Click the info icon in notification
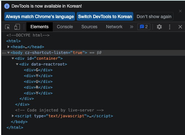The image size is (185, 135). pyautogui.click(x=7, y=6)
